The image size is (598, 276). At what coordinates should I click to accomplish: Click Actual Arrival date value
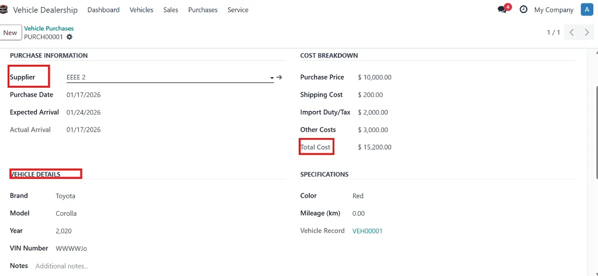84,130
